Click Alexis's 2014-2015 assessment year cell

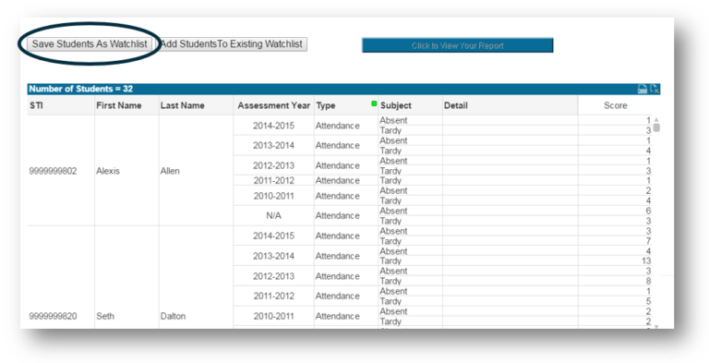coord(273,126)
